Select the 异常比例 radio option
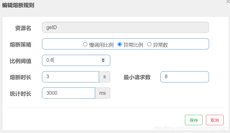This screenshot has height=133, width=230. [119, 44]
